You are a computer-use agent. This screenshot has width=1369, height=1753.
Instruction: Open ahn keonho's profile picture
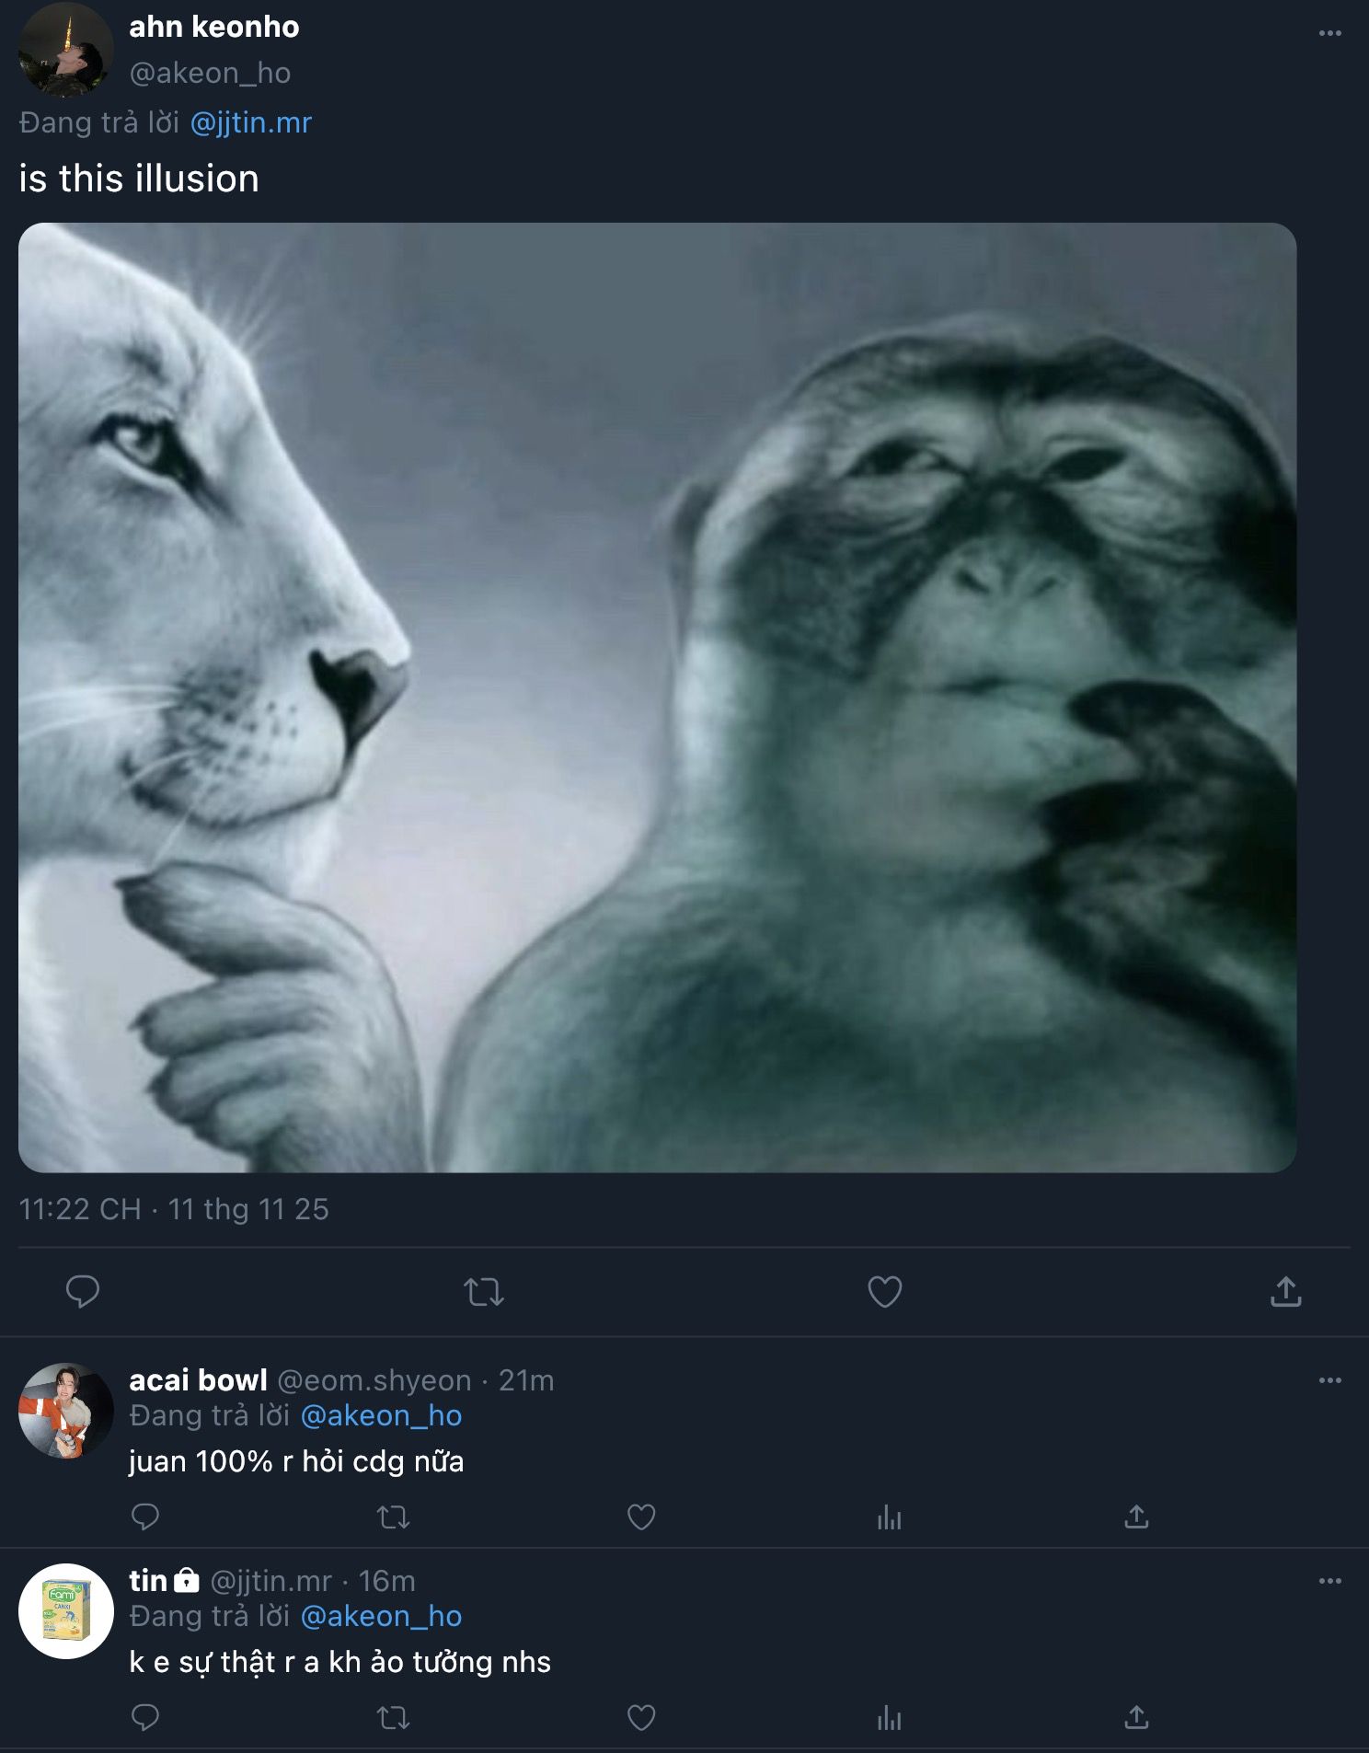click(x=65, y=50)
